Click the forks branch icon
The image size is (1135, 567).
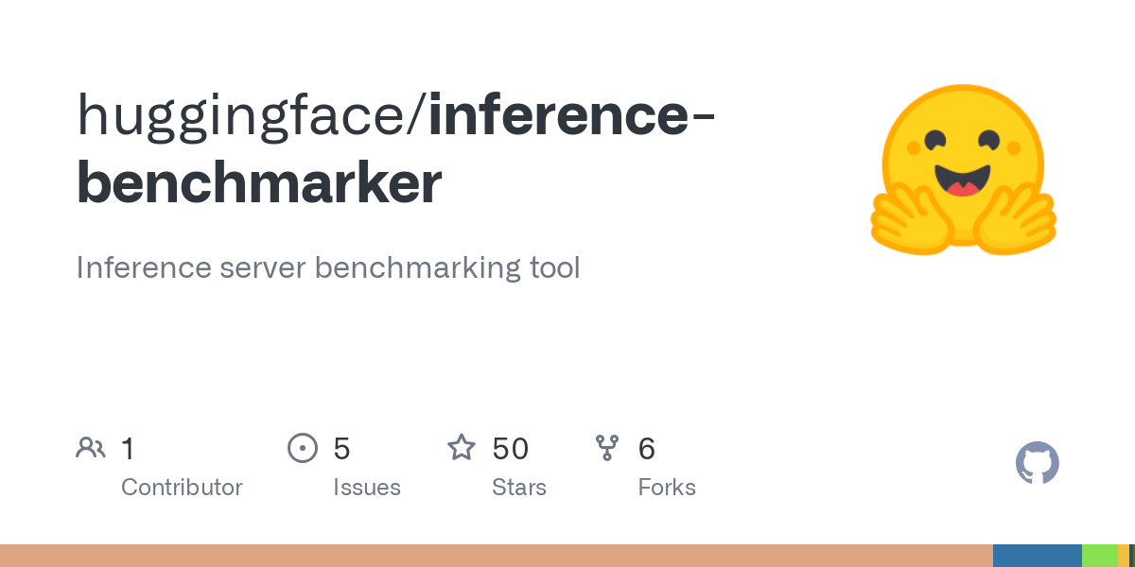point(607,448)
